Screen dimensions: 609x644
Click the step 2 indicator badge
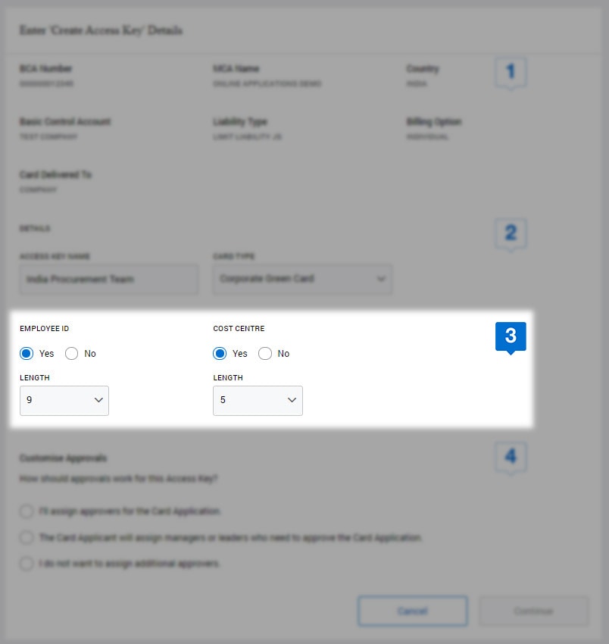click(511, 233)
